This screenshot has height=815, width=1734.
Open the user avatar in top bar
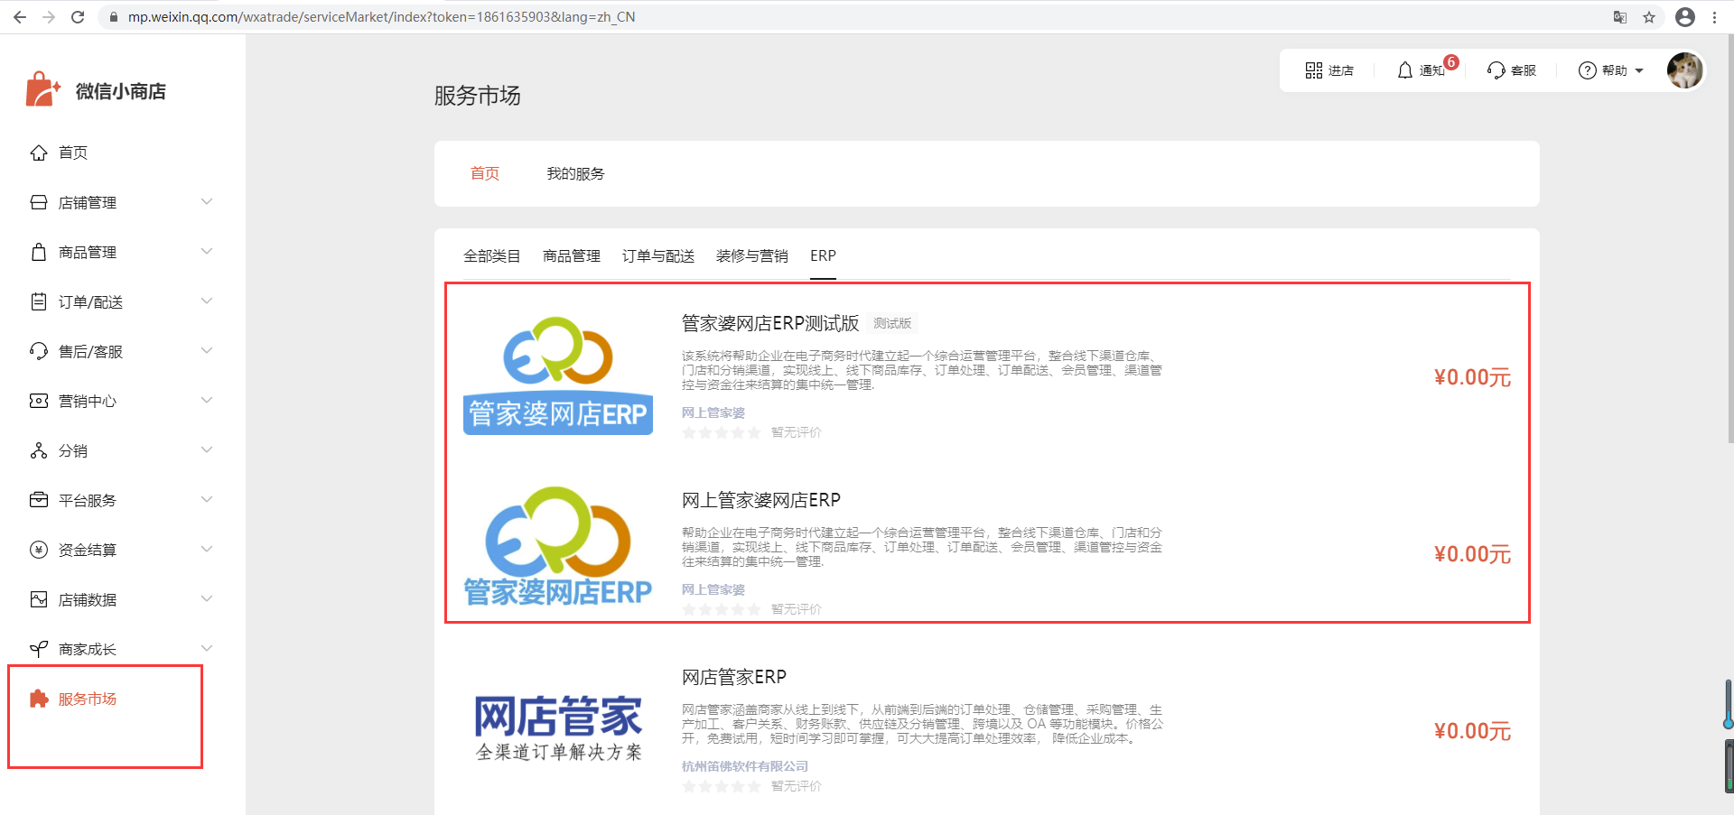[1684, 70]
